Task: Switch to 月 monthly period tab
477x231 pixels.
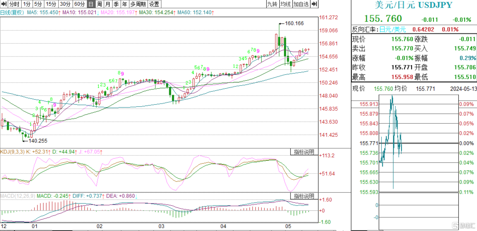Action: point(108,4)
